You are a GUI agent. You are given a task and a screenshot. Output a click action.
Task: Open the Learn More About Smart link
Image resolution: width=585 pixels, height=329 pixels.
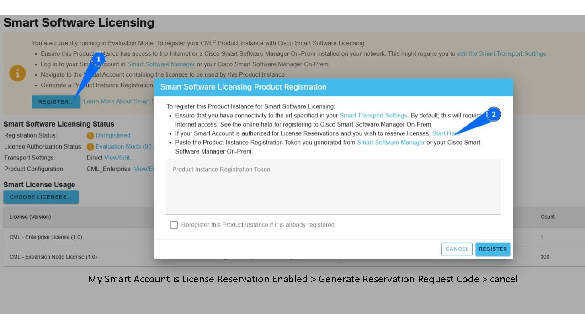click(117, 101)
